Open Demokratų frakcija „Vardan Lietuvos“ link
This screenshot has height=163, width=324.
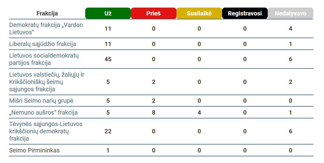click(x=46, y=28)
